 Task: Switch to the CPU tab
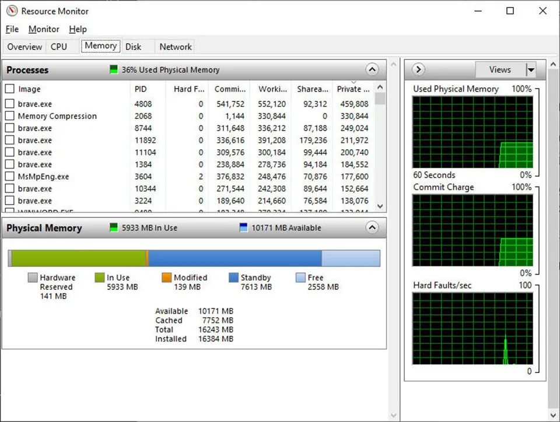(59, 46)
